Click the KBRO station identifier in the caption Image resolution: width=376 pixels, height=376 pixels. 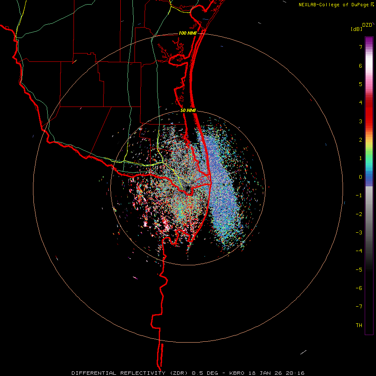(x=237, y=373)
